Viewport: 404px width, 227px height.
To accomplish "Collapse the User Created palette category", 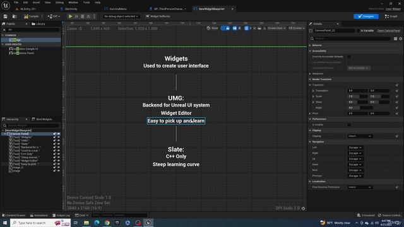I will pyautogui.click(x=3, y=44).
